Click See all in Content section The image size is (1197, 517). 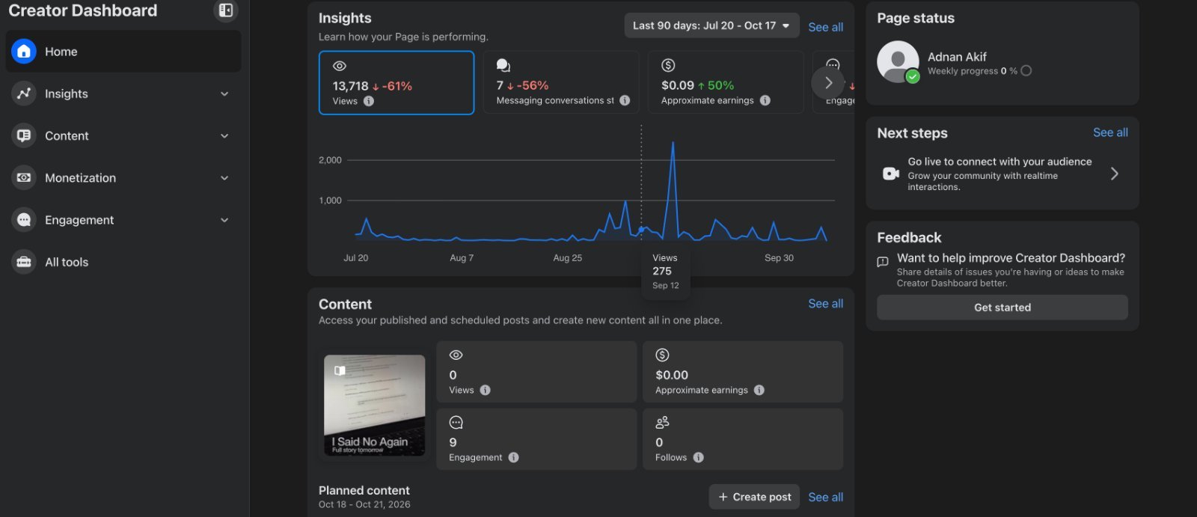[x=825, y=304]
